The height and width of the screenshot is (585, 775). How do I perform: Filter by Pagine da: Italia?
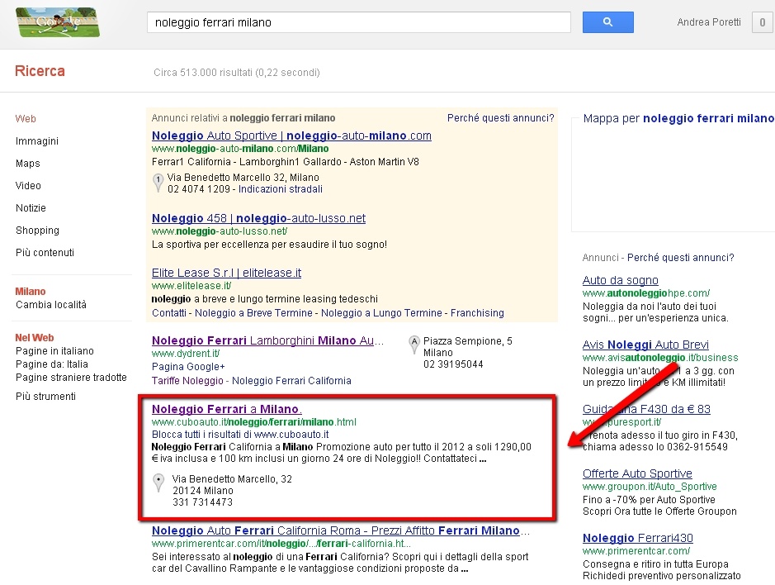click(x=52, y=364)
